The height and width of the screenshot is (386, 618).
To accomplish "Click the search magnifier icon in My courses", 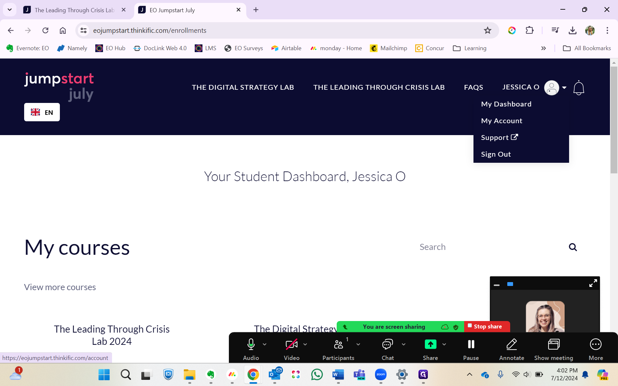I will pos(573,247).
